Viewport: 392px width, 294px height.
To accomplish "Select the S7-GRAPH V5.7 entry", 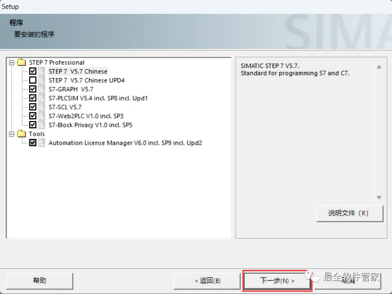I will [71, 89].
